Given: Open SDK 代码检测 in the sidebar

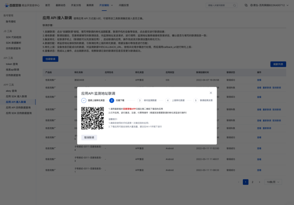Looking at the screenshot, I should point(14,37).
